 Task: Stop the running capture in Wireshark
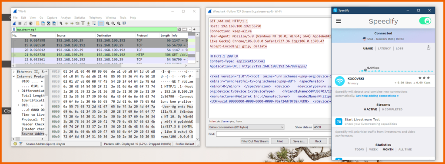click(x=20, y=23)
